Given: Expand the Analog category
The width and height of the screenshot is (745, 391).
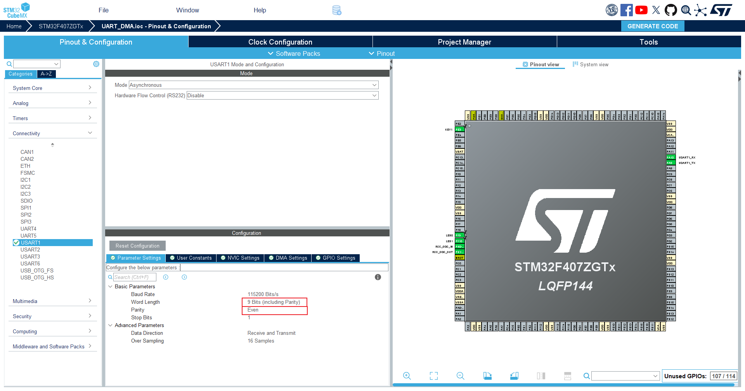Looking at the screenshot, I should pos(52,103).
